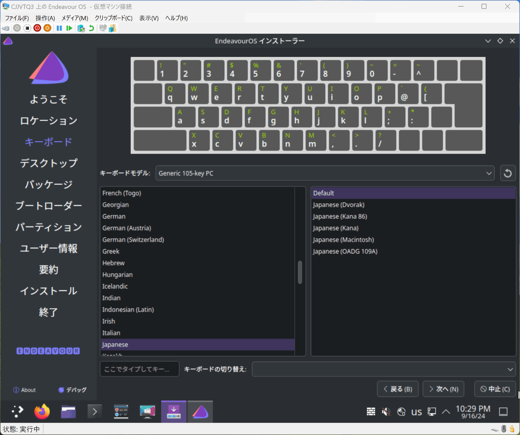
Task: Select Indonesian (Latin) layout
Action: 198,309
